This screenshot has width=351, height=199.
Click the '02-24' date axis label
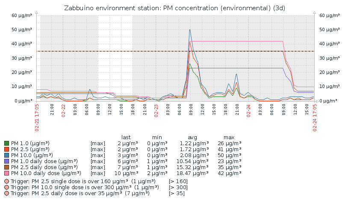(248, 111)
